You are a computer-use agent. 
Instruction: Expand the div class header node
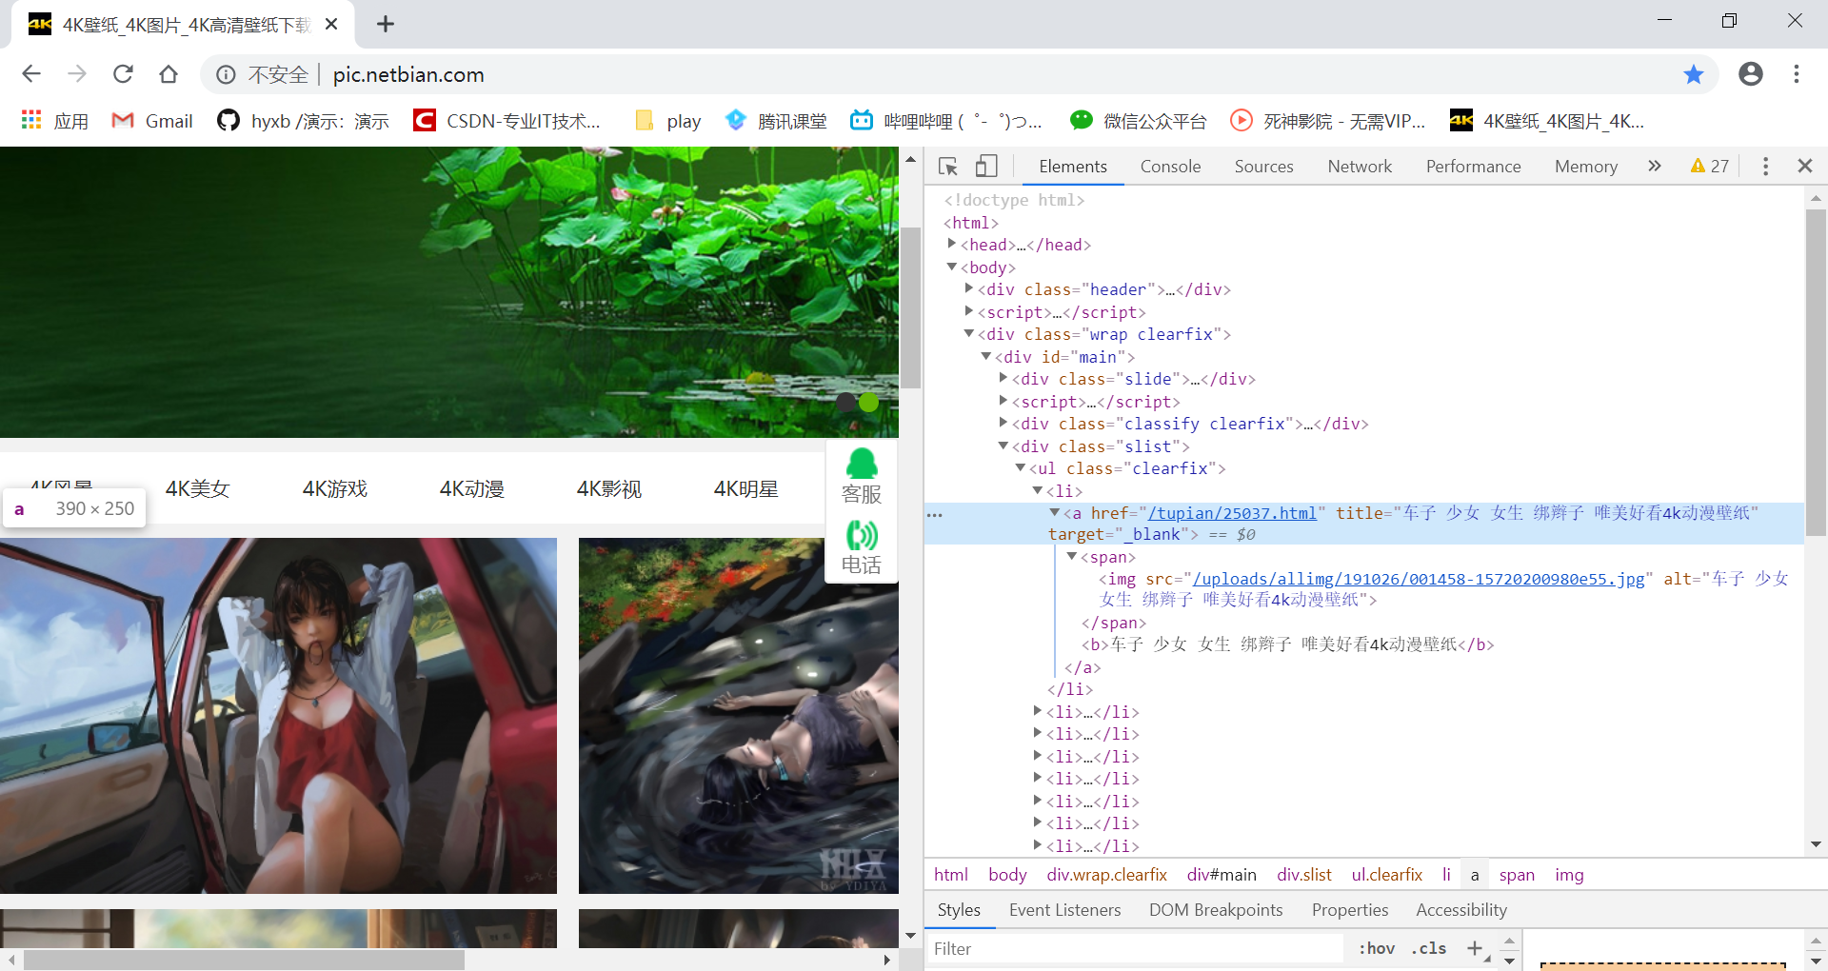tap(968, 288)
